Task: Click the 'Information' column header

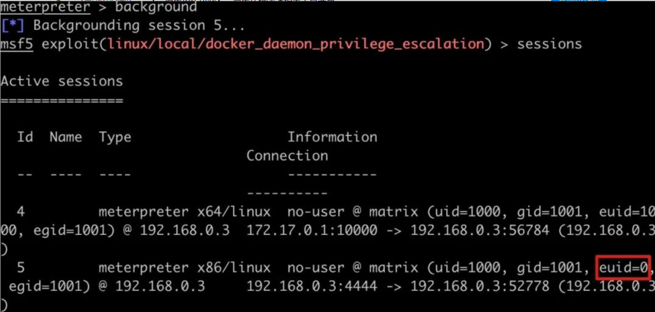Action: (332, 137)
